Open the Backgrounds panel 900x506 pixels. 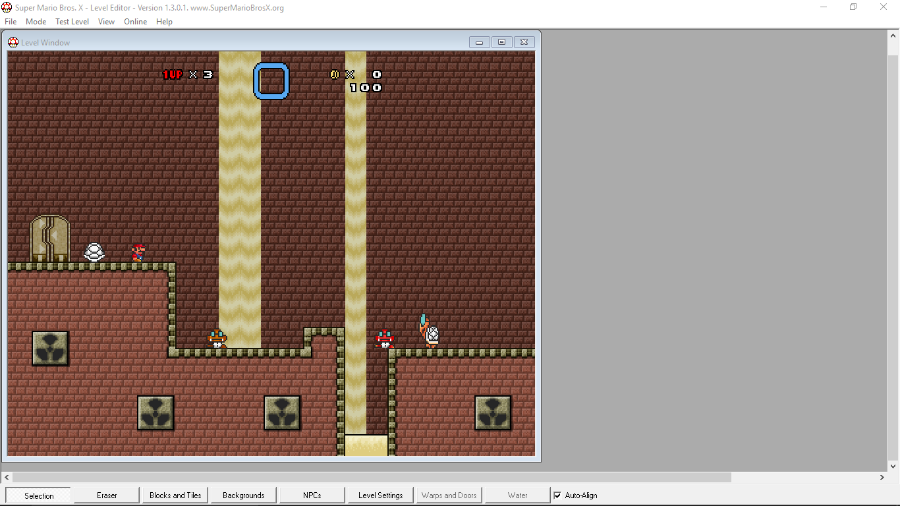coord(244,495)
